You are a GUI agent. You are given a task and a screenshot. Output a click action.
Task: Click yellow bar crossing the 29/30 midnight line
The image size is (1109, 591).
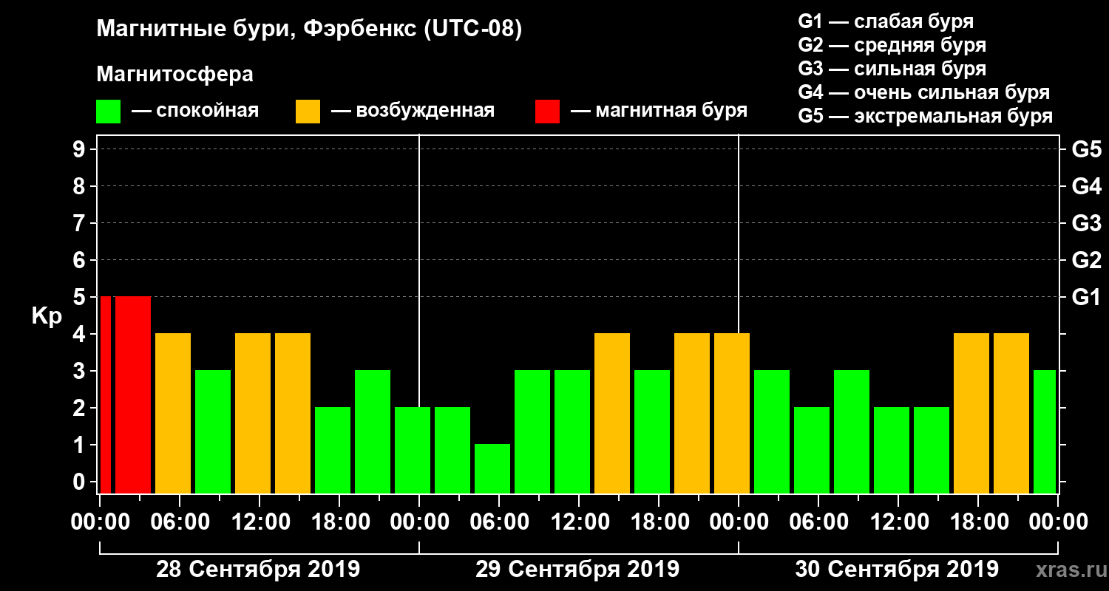pos(732,413)
